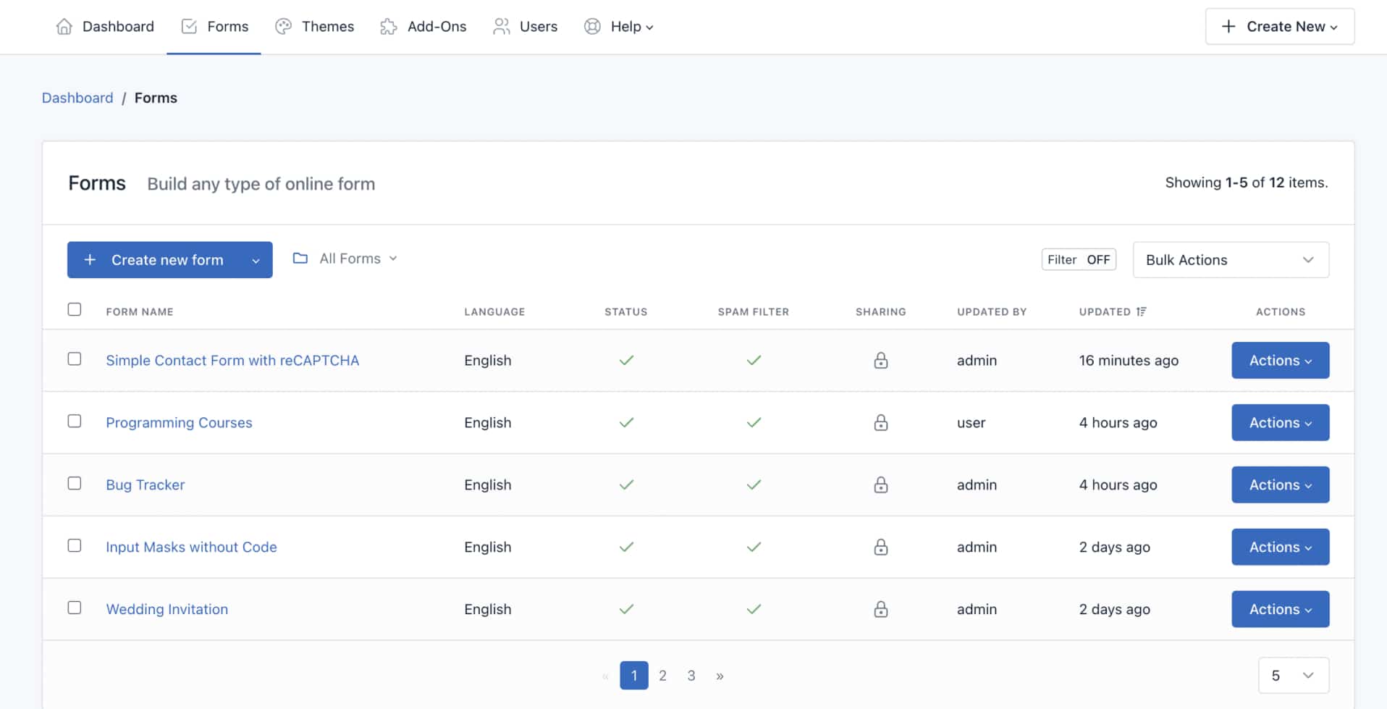Click spam filter checkmark for Wedding Invitation

click(x=754, y=609)
